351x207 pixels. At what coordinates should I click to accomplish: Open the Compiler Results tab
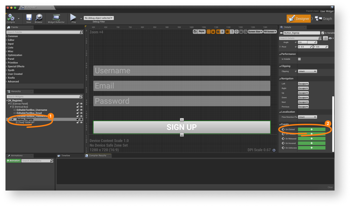click(x=98, y=156)
